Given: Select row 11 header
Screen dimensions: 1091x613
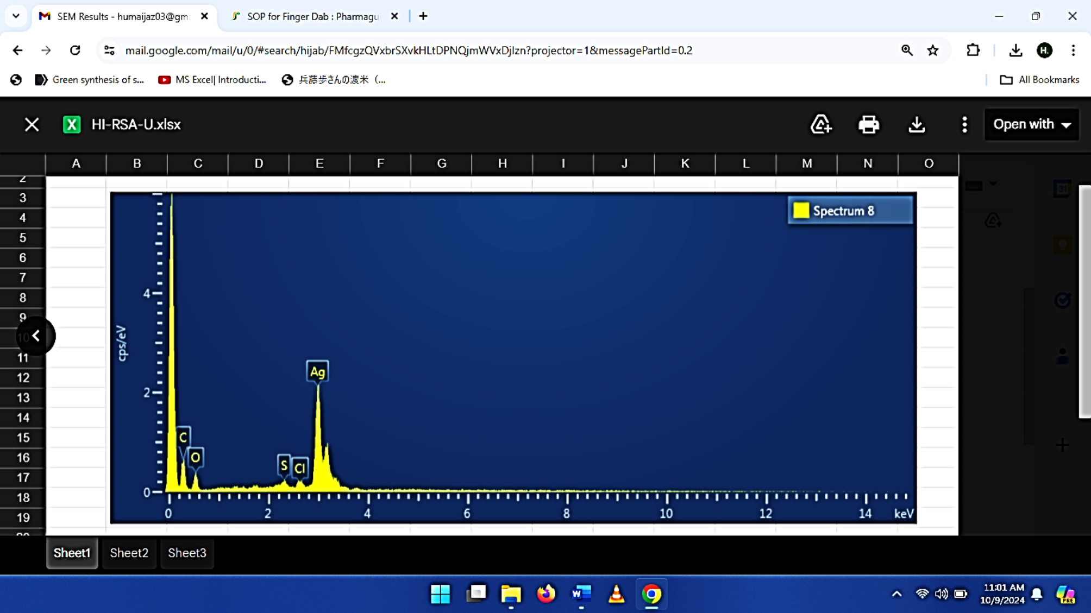Looking at the screenshot, I should click(x=22, y=358).
